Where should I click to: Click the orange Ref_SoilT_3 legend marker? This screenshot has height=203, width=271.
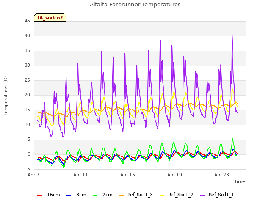122,195
